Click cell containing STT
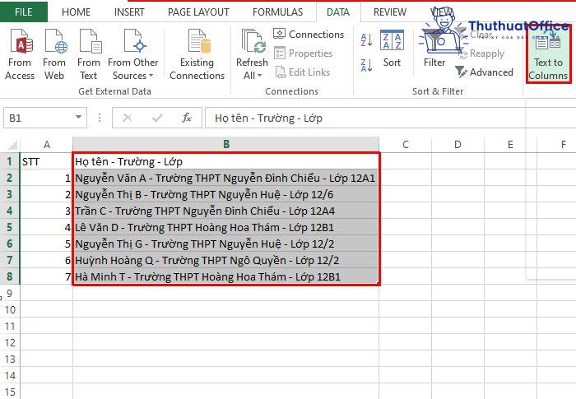Screen dimensions: 576x399 [x=47, y=162]
